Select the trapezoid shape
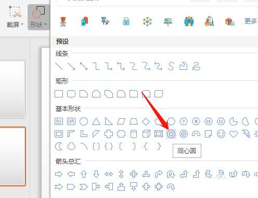Image resolution: width=258 pixels, height=198 pixels. point(134,121)
